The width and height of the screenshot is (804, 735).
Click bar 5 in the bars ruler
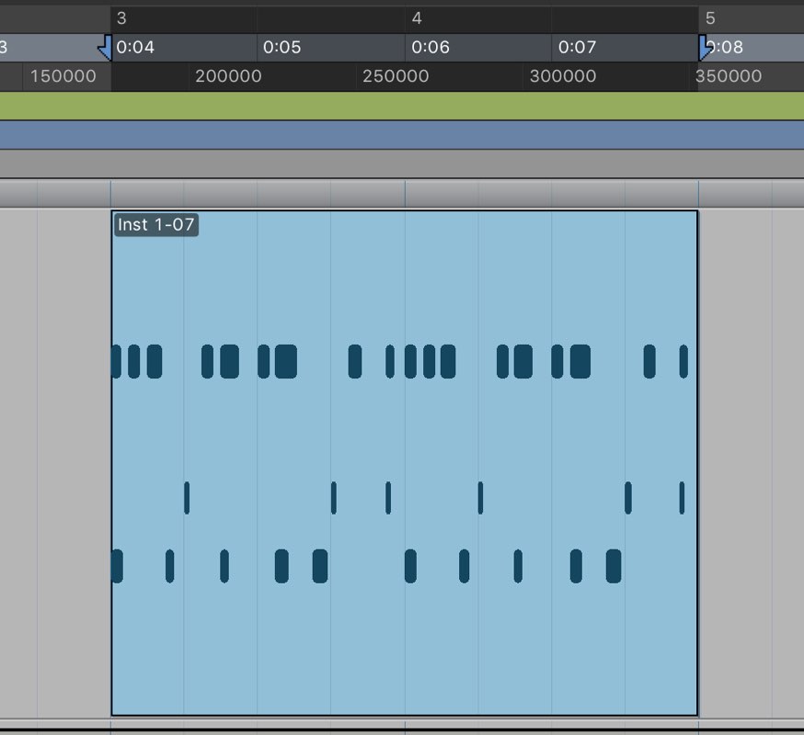(x=710, y=18)
